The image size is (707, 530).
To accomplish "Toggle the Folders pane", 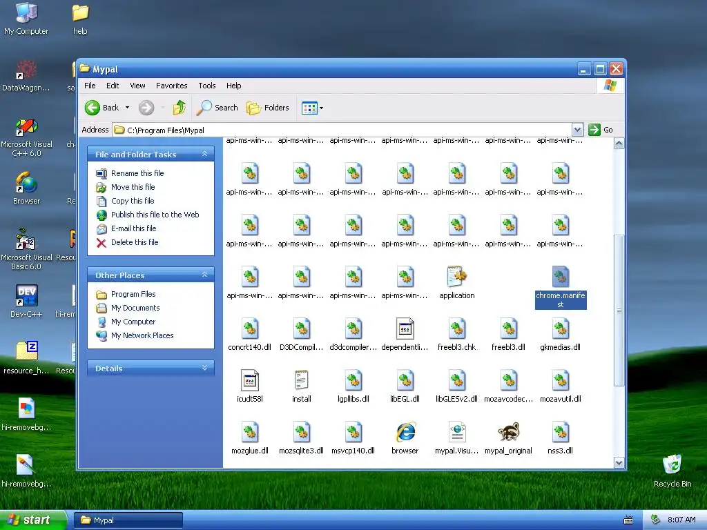I will pos(268,108).
